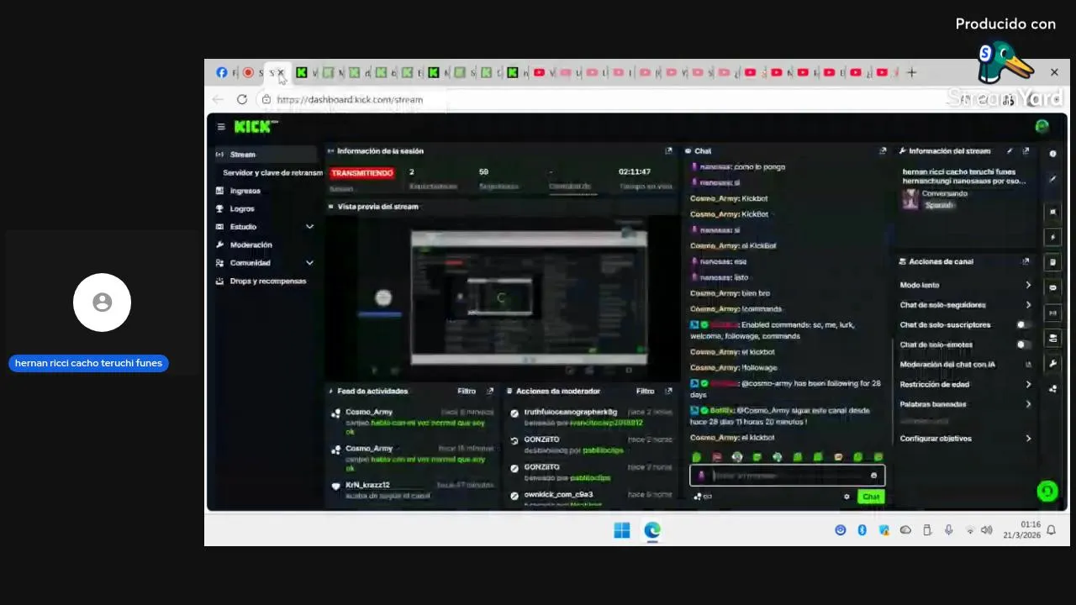Toggle Chat de solo-emotes
The width and height of the screenshot is (1076, 605).
click(x=1024, y=345)
